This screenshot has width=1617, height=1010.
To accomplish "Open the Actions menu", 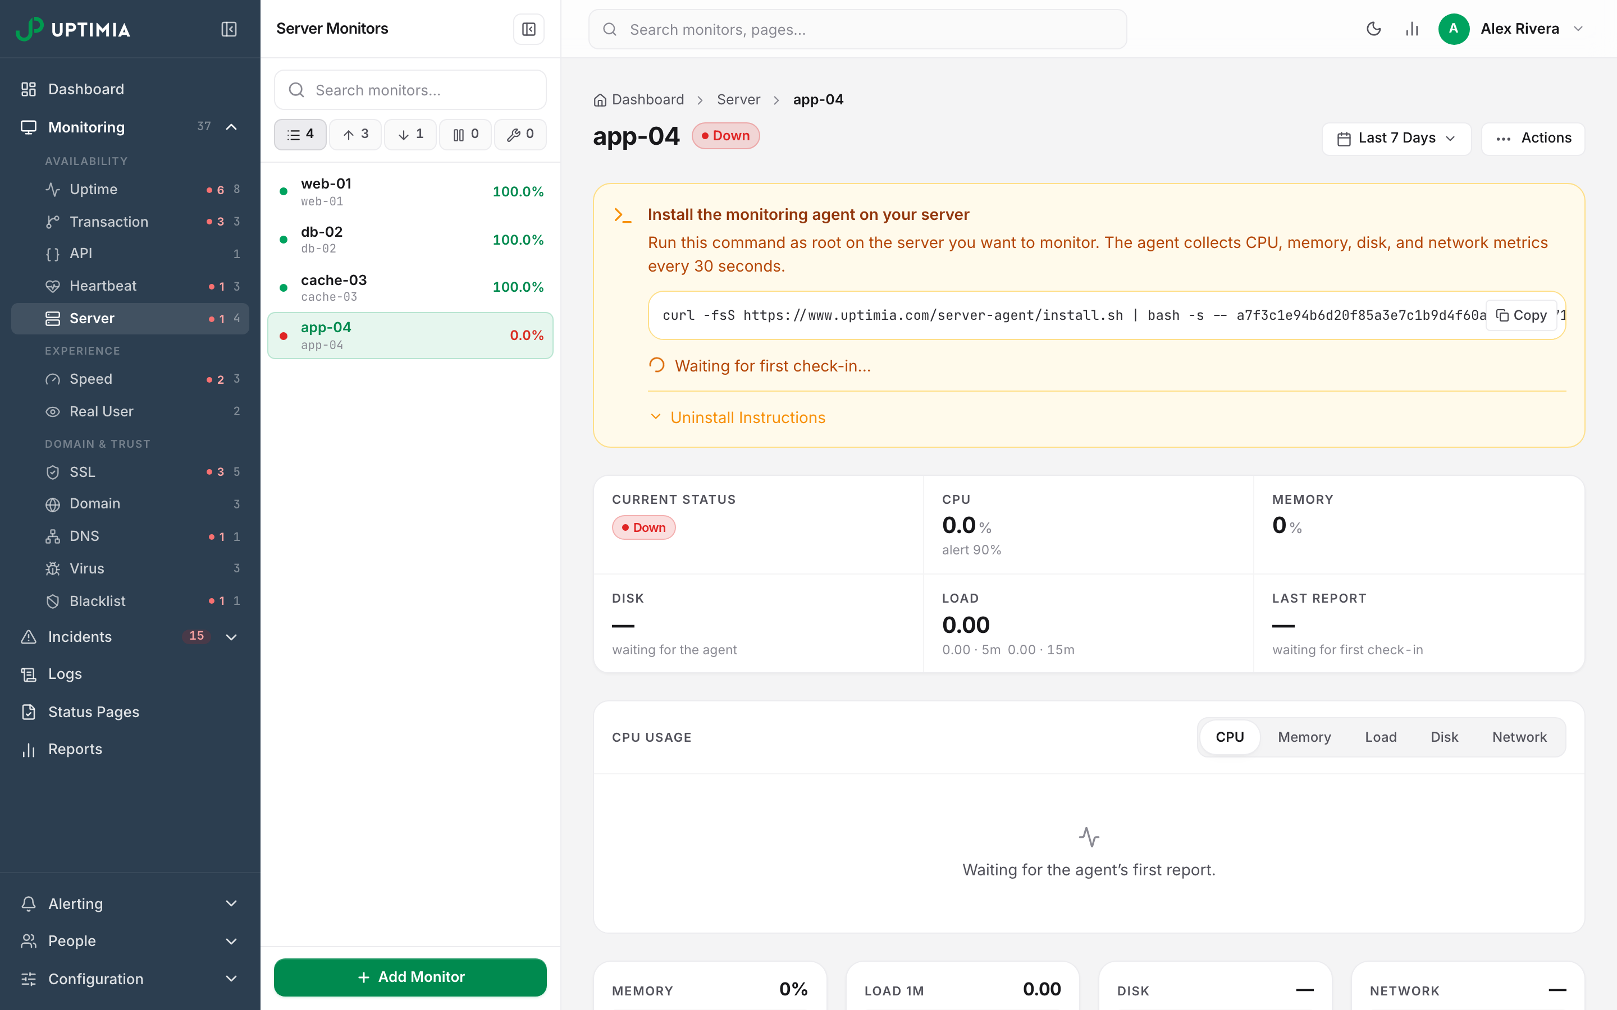I will coord(1533,138).
